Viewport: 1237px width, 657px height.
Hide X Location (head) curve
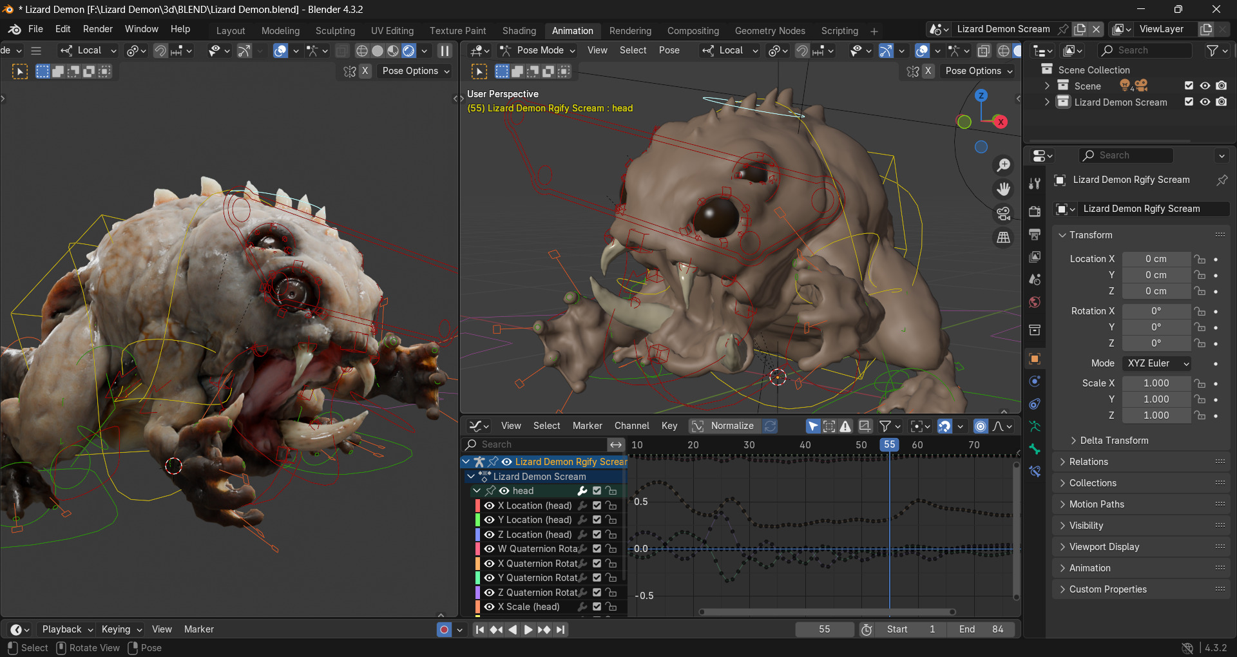[x=490, y=506]
